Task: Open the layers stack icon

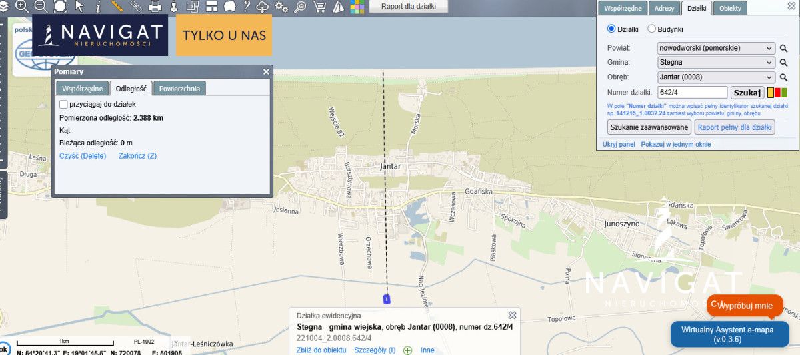Action: click(4, 7)
